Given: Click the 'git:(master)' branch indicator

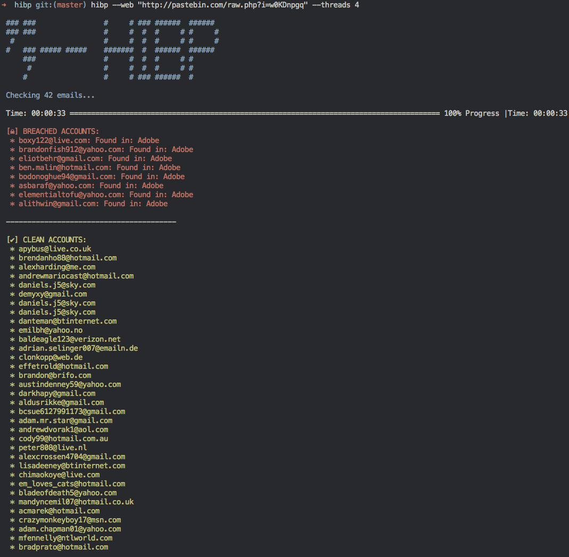Looking at the screenshot, I should point(61,5).
